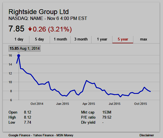Click the red down arrow price change icon

[x=30, y=29]
